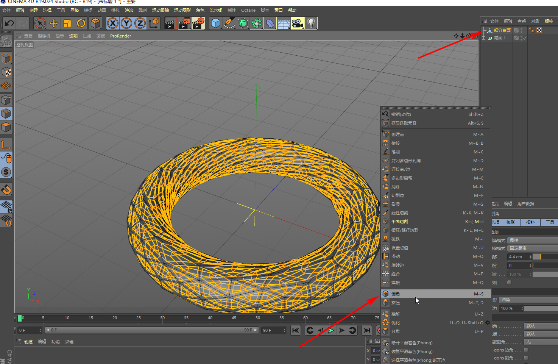This screenshot has width=558, height=364.
Task: Click the Undo arrow in the toolbar
Action: [9, 23]
